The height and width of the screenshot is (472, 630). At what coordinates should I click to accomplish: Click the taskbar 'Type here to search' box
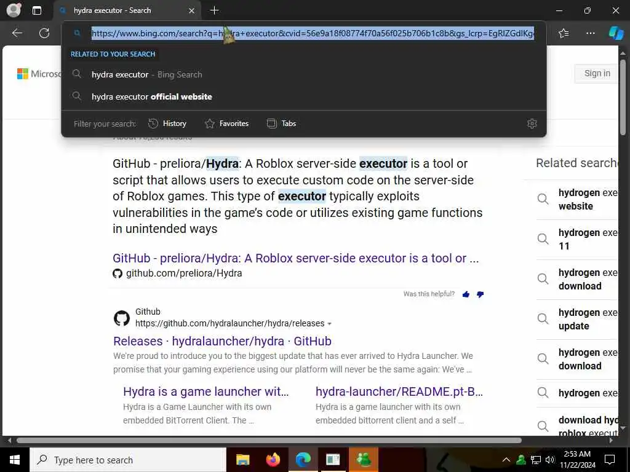pos(128,460)
